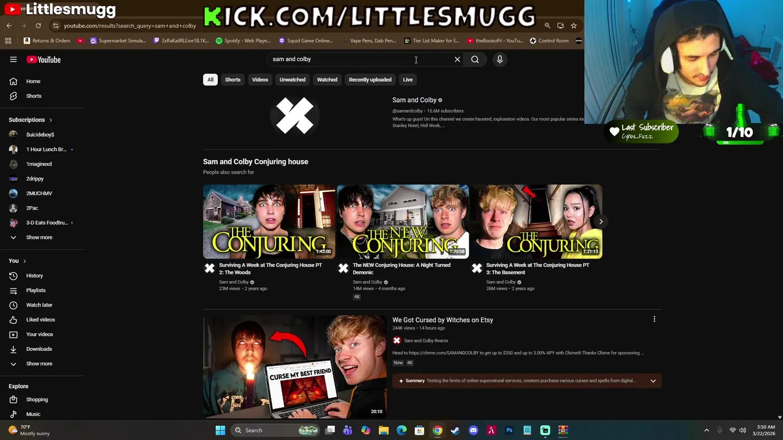This screenshot has width=783, height=440.
Task: Submit search with the magnifier button
Action: point(475,59)
